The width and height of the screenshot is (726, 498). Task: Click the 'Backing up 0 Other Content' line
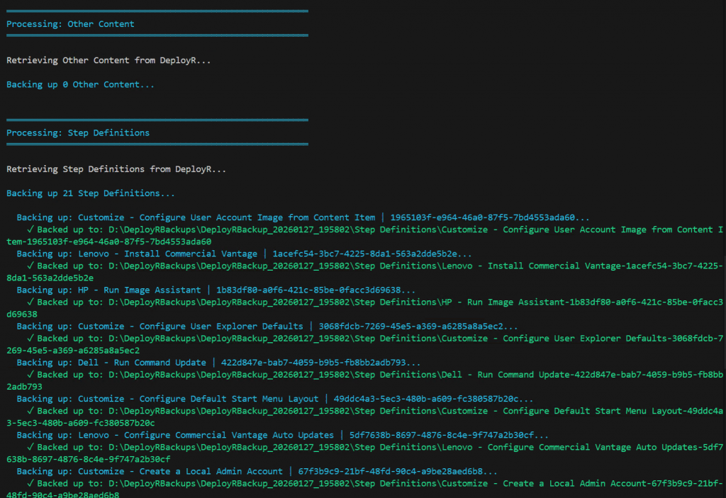tap(80, 84)
